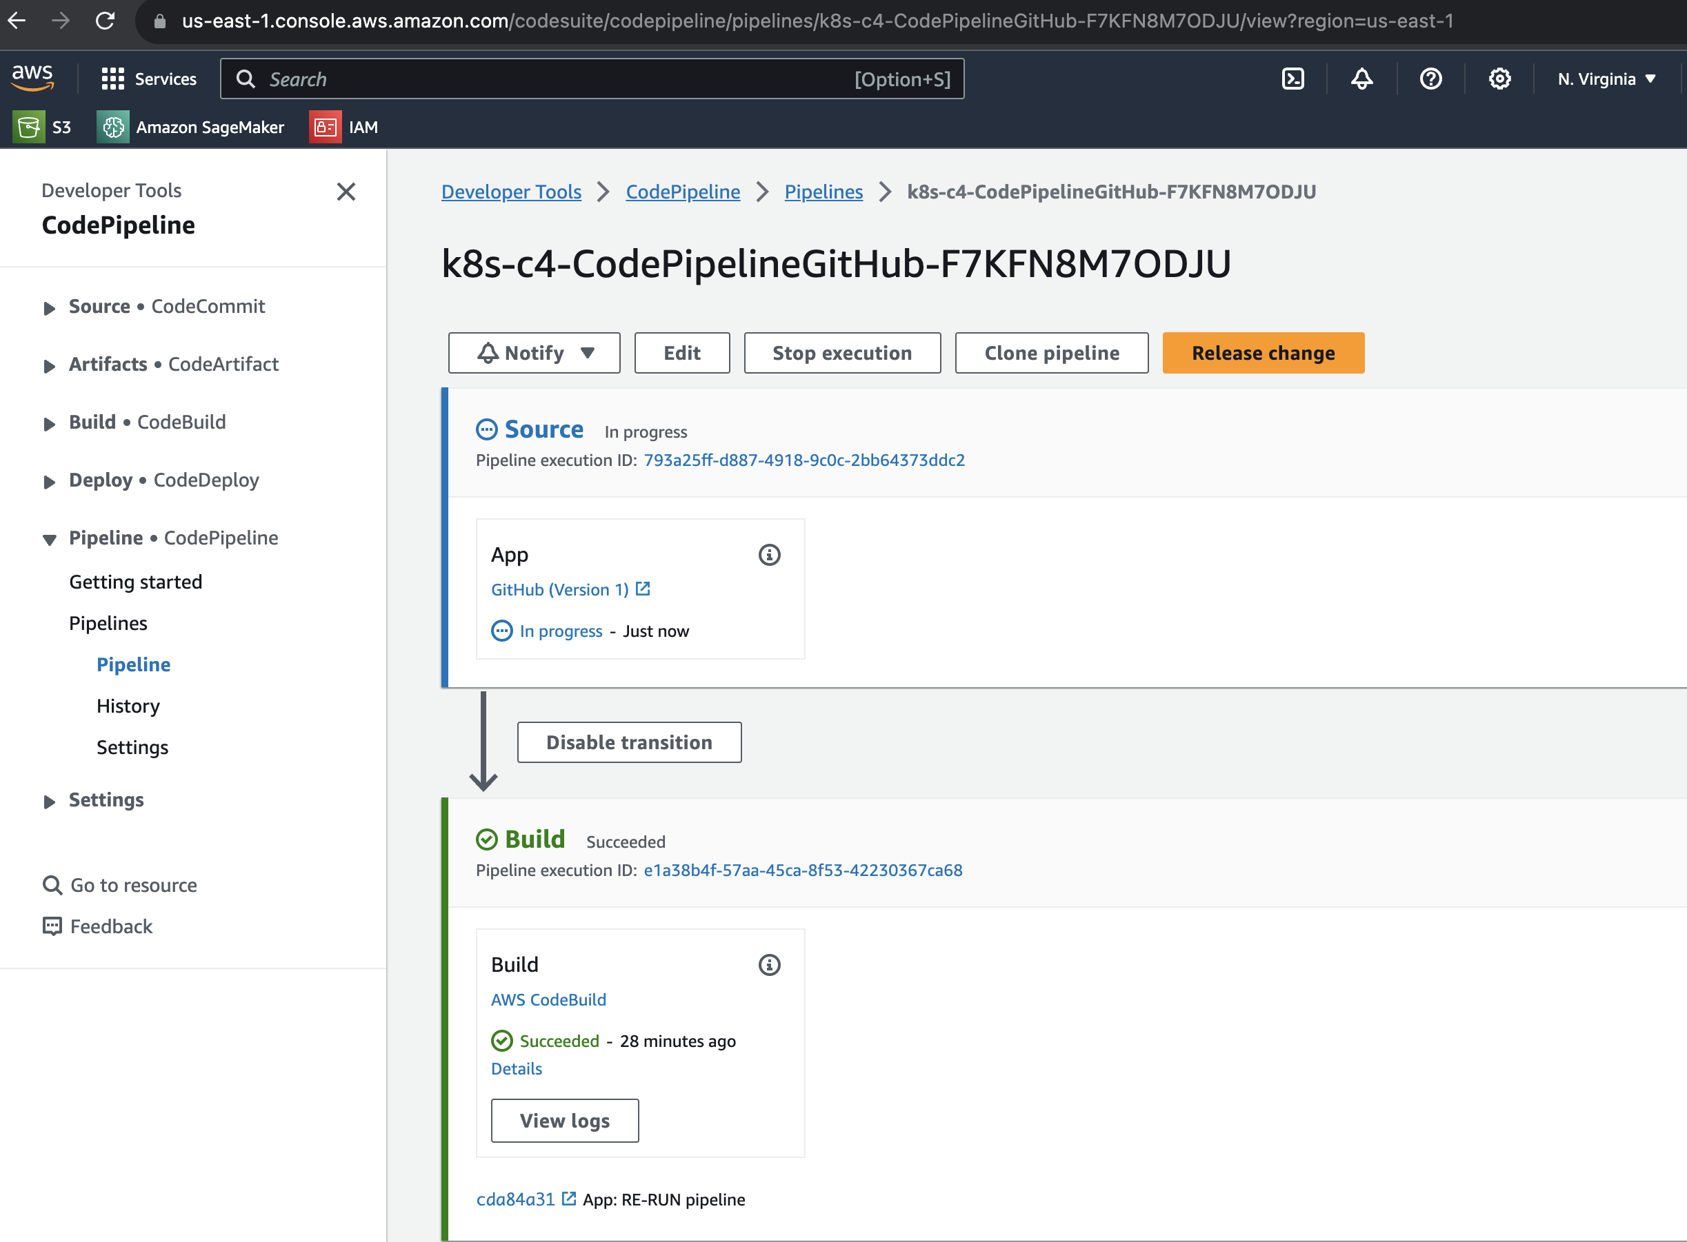Open the Services grid menu

[x=149, y=79]
